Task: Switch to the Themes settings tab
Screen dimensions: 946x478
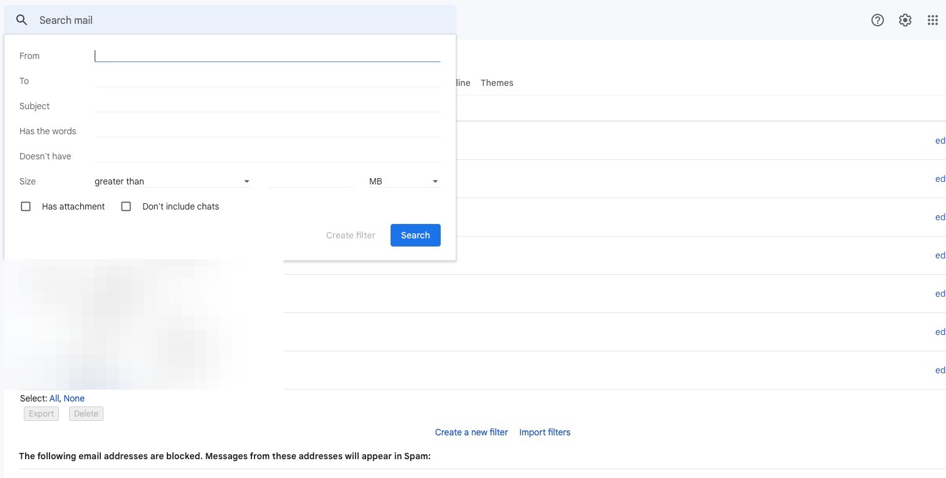Action: 497,83
